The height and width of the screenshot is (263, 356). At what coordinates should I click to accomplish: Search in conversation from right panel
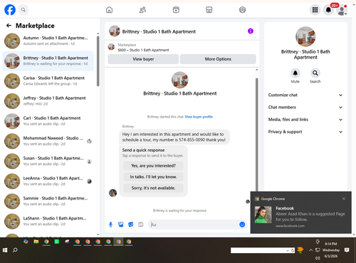tap(315, 73)
